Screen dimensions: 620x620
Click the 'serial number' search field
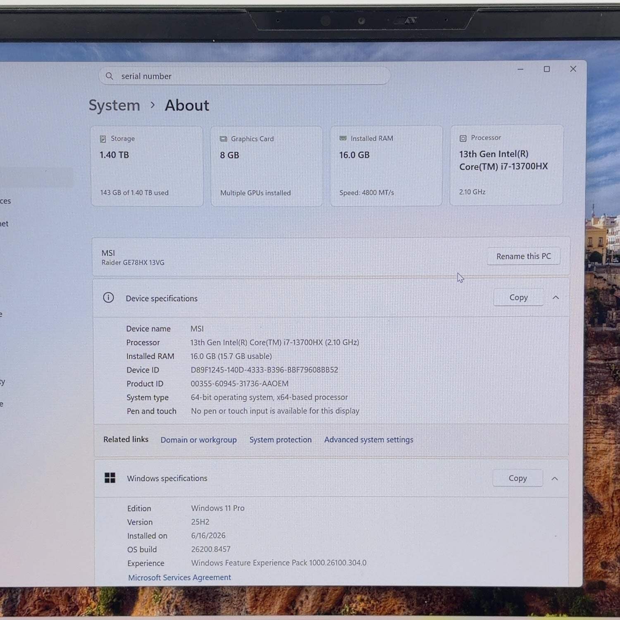point(244,76)
